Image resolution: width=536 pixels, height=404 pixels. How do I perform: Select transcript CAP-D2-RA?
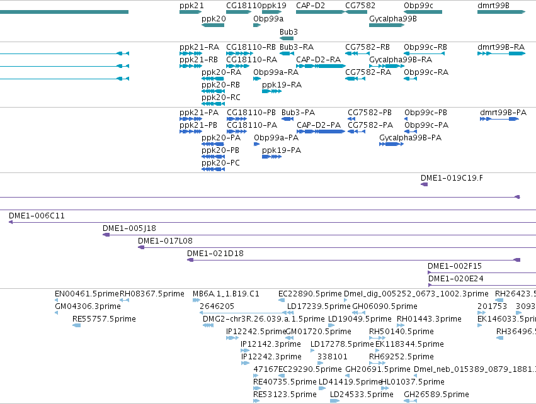coord(318,60)
